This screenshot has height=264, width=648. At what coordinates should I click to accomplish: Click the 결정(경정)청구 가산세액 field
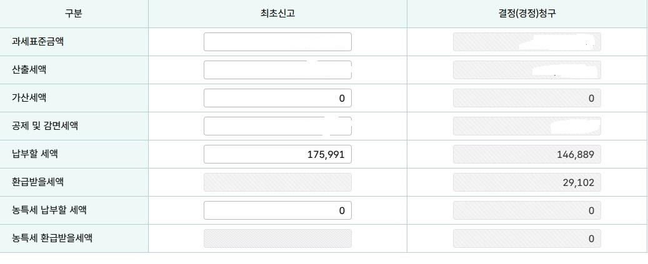click(527, 98)
